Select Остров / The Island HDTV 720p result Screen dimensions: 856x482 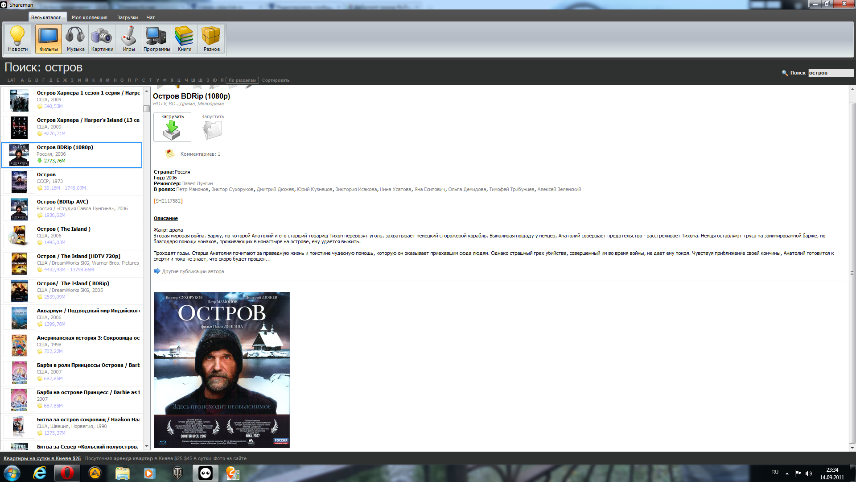78,256
